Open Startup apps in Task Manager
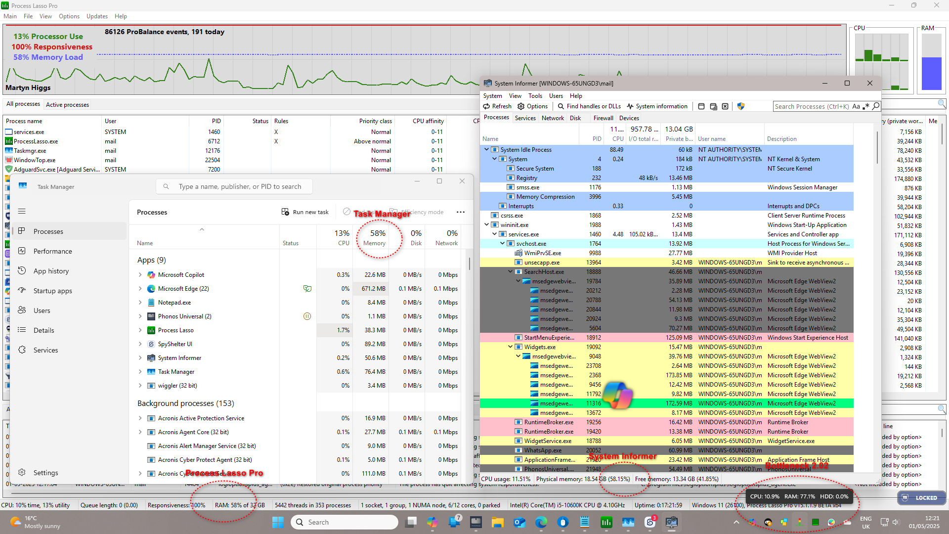This screenshot has height=534, width=949. [x=69, y=291]
